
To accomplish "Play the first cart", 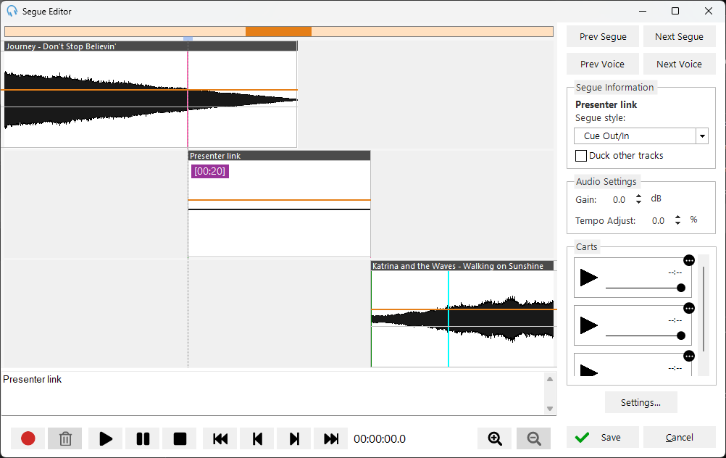I will point(589,278).
